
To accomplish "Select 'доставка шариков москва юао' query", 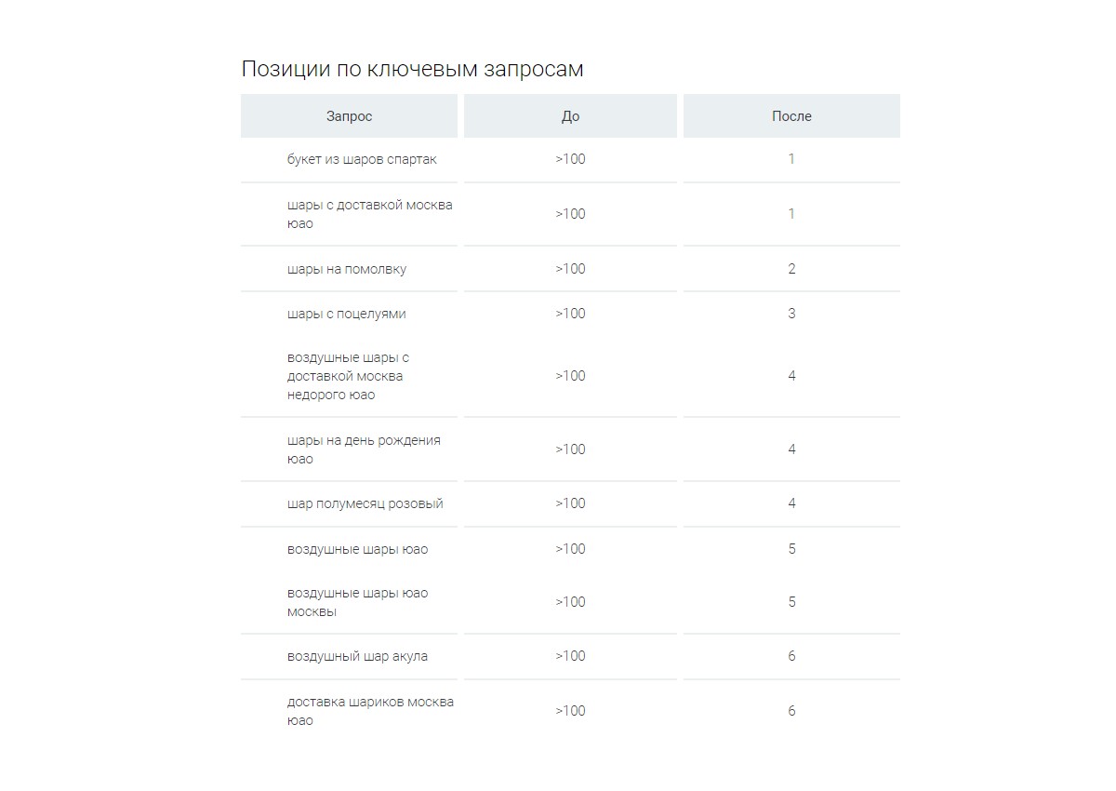I will [x=370, y=711].
